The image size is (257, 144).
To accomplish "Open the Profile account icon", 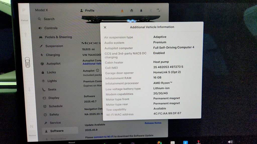I will pos(81,10).
